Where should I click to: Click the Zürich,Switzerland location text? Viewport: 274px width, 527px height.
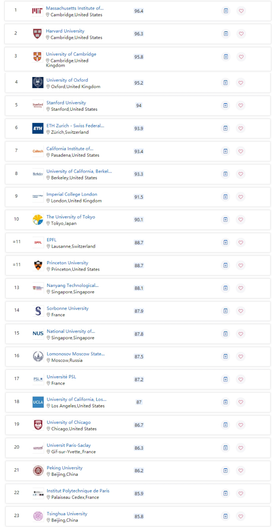(x=70, y=132)
